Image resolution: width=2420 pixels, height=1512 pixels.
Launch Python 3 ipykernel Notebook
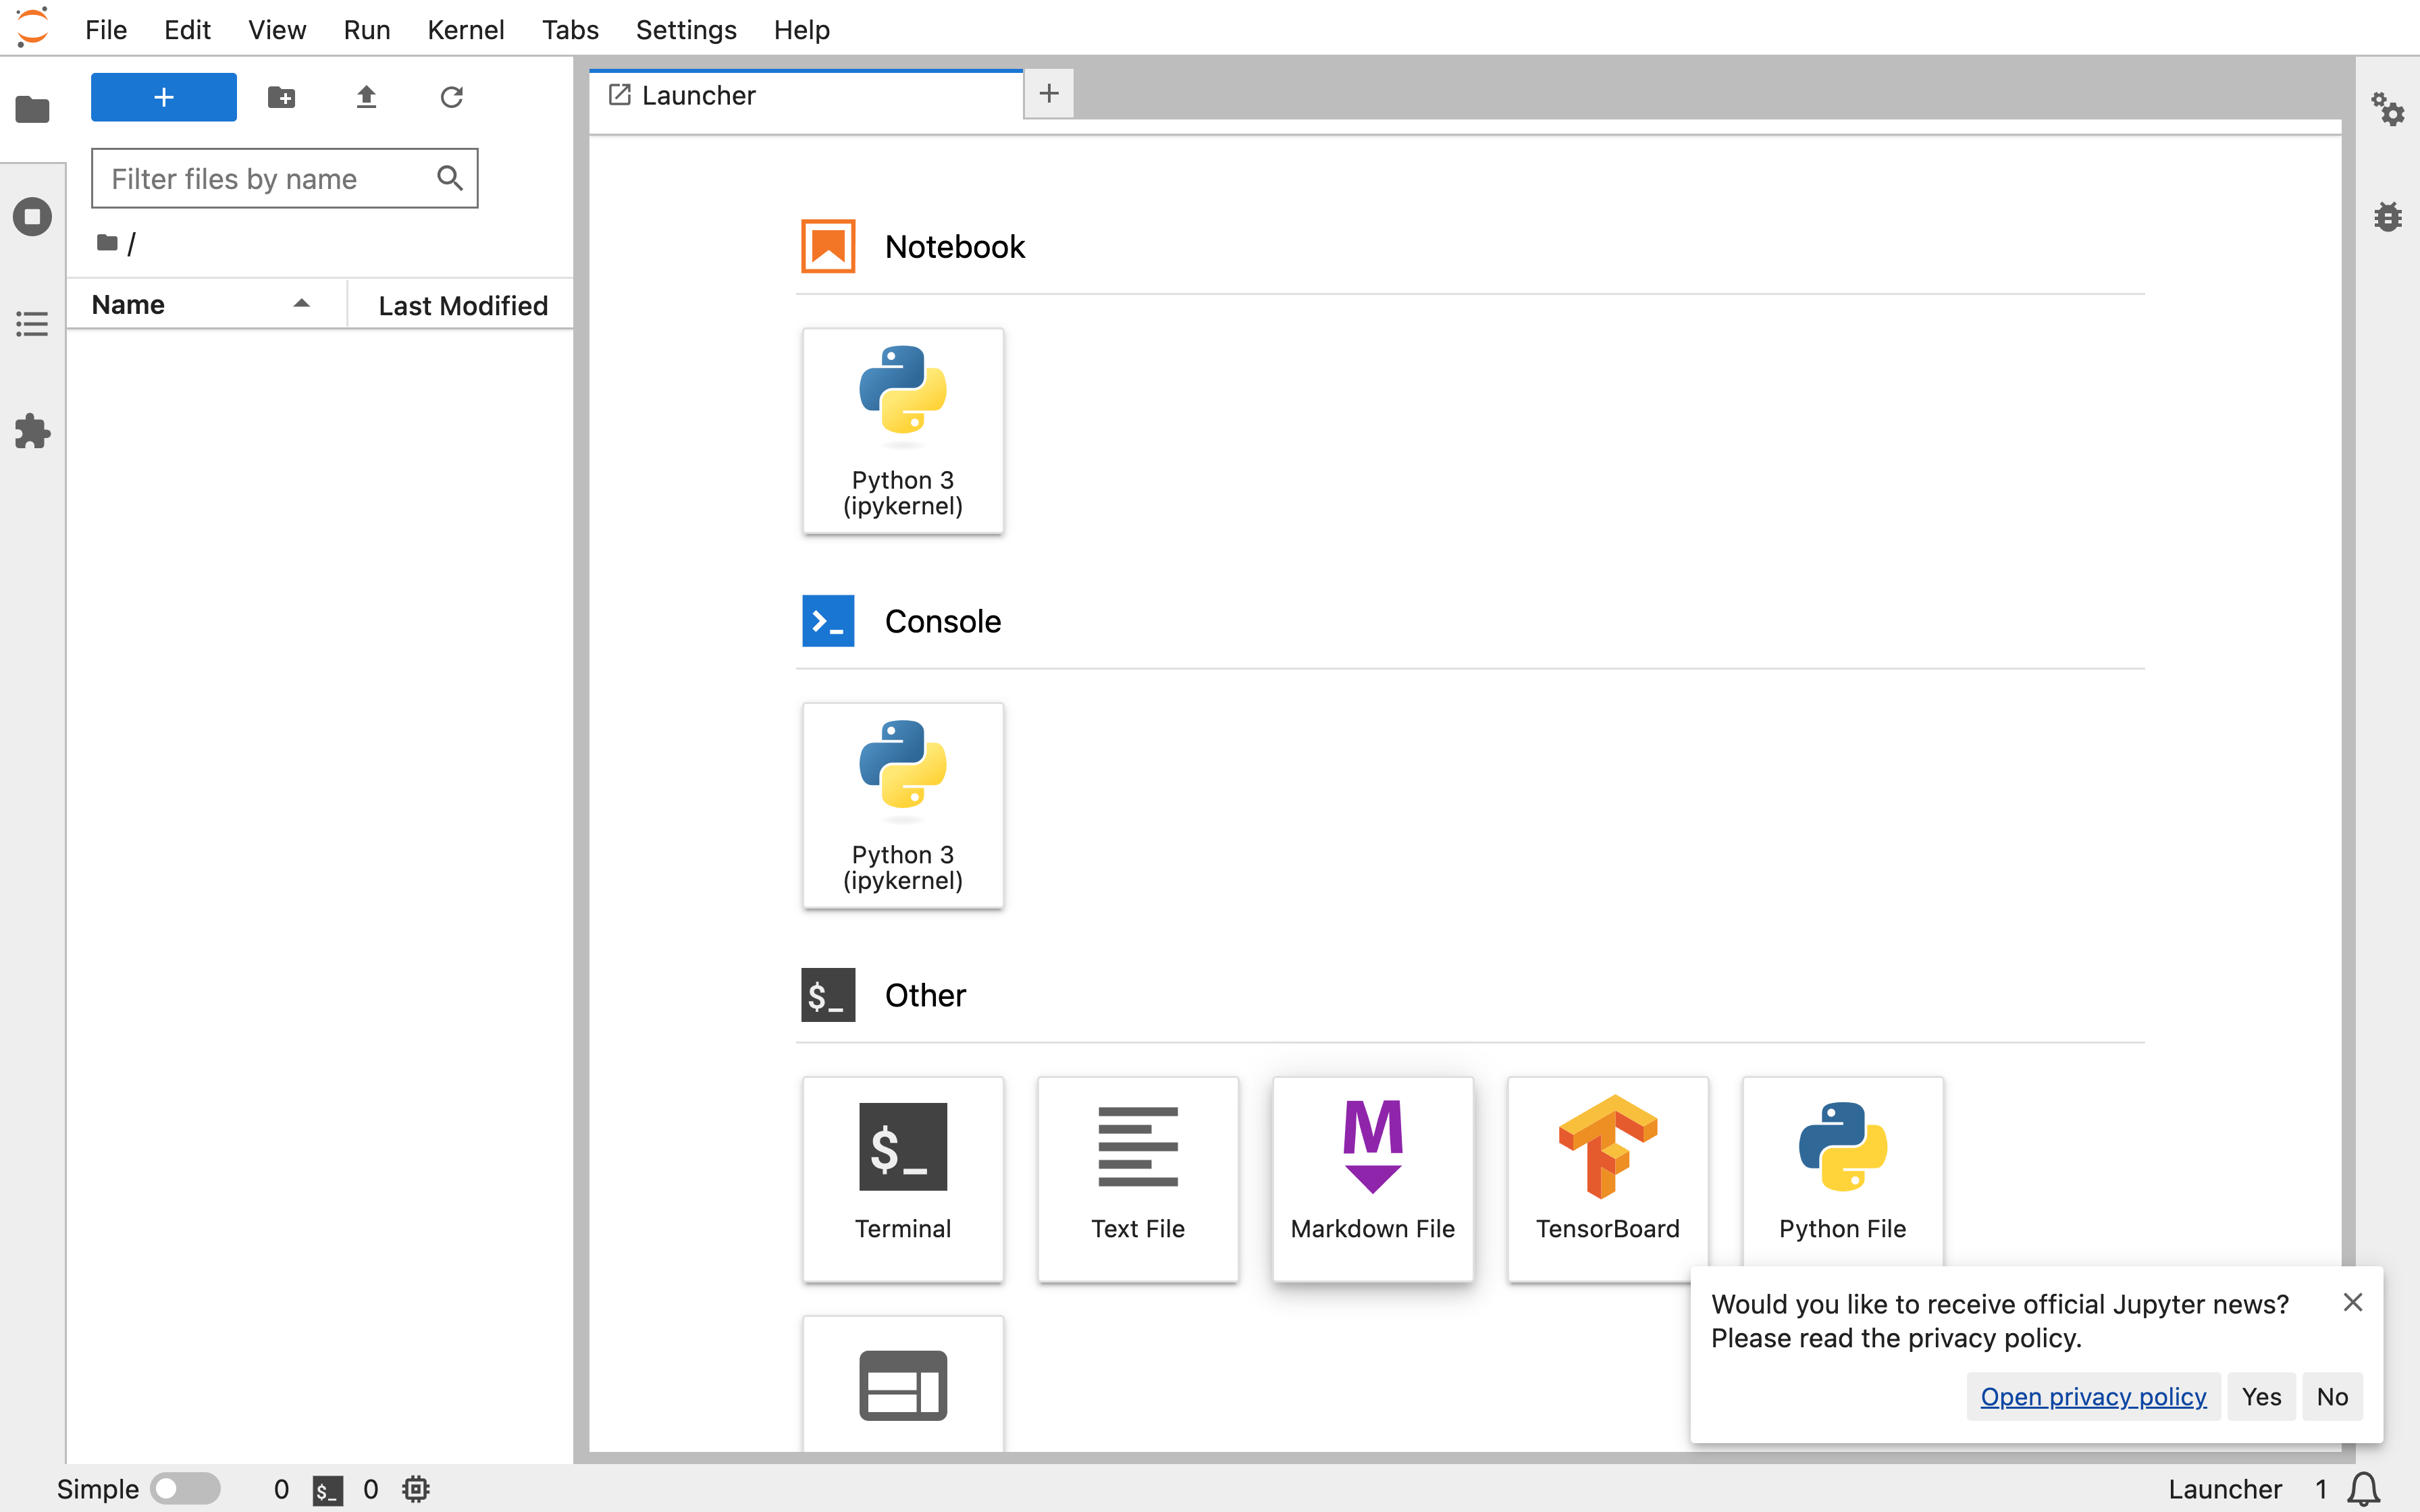(x=903, y=431)
